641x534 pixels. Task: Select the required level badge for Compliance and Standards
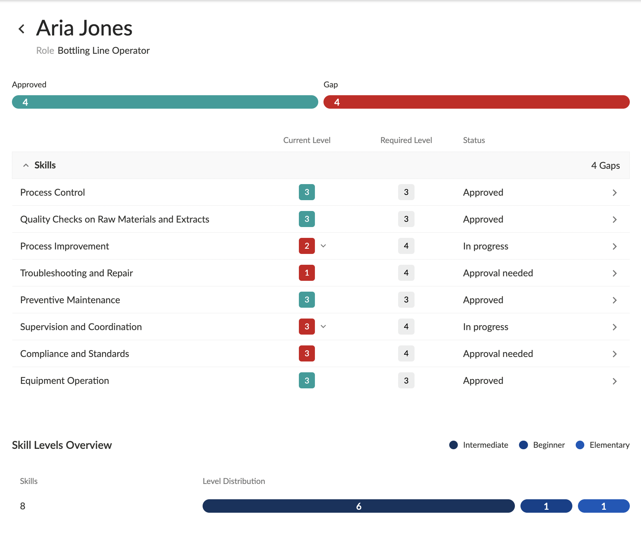(406, 354)
